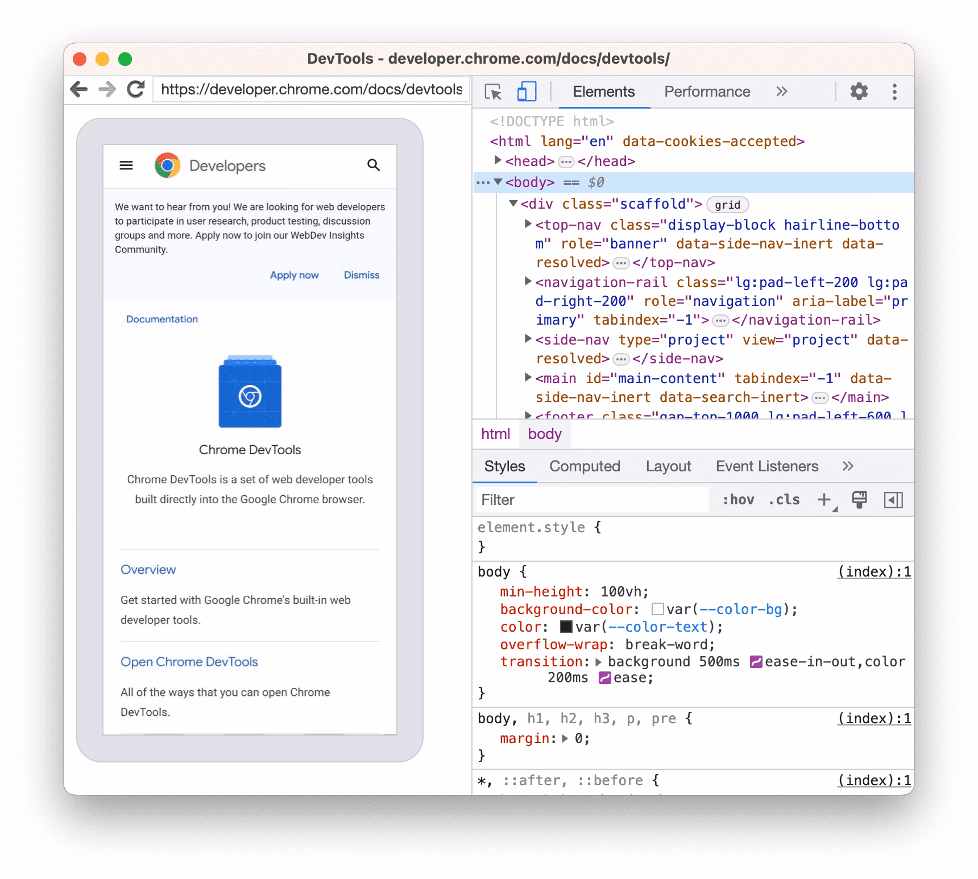Open the easing editor for ease-in-out

756,661
